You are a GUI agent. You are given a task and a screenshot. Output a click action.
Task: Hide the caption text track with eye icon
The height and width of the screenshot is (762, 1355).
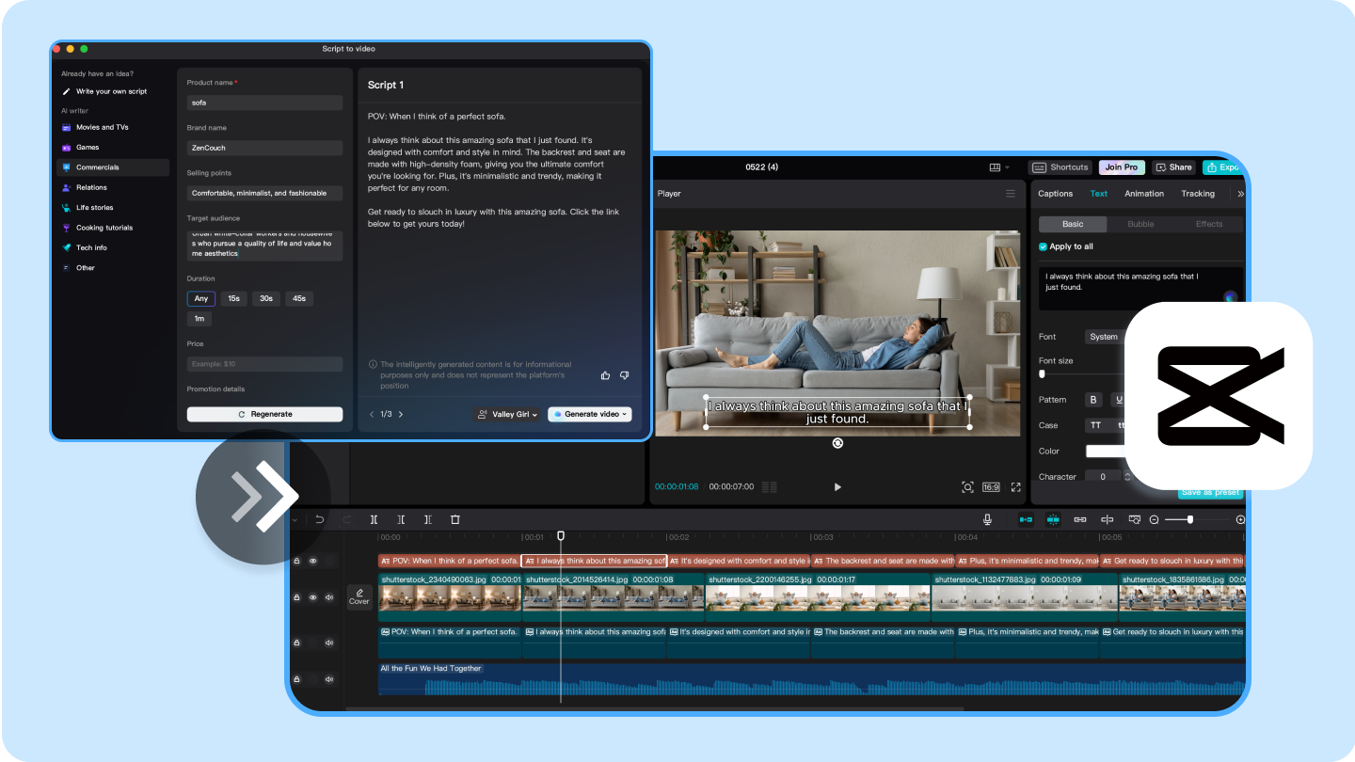point(313,561)
